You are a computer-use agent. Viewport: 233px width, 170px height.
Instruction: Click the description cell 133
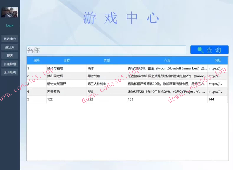[167, 99]
